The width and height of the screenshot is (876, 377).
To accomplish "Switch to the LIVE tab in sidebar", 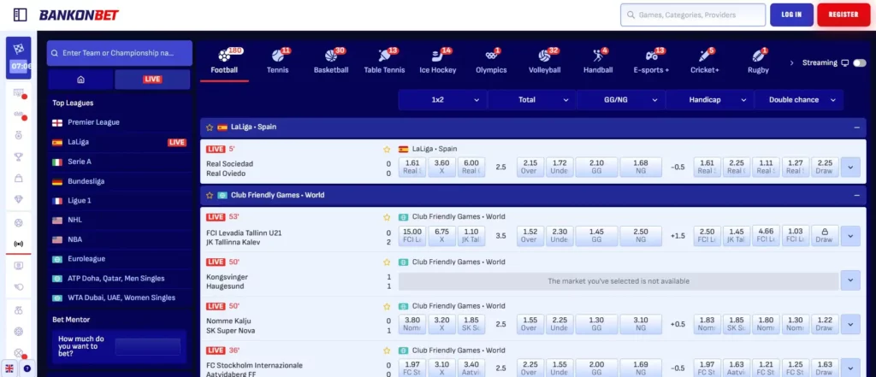I will tap(152, 80).
